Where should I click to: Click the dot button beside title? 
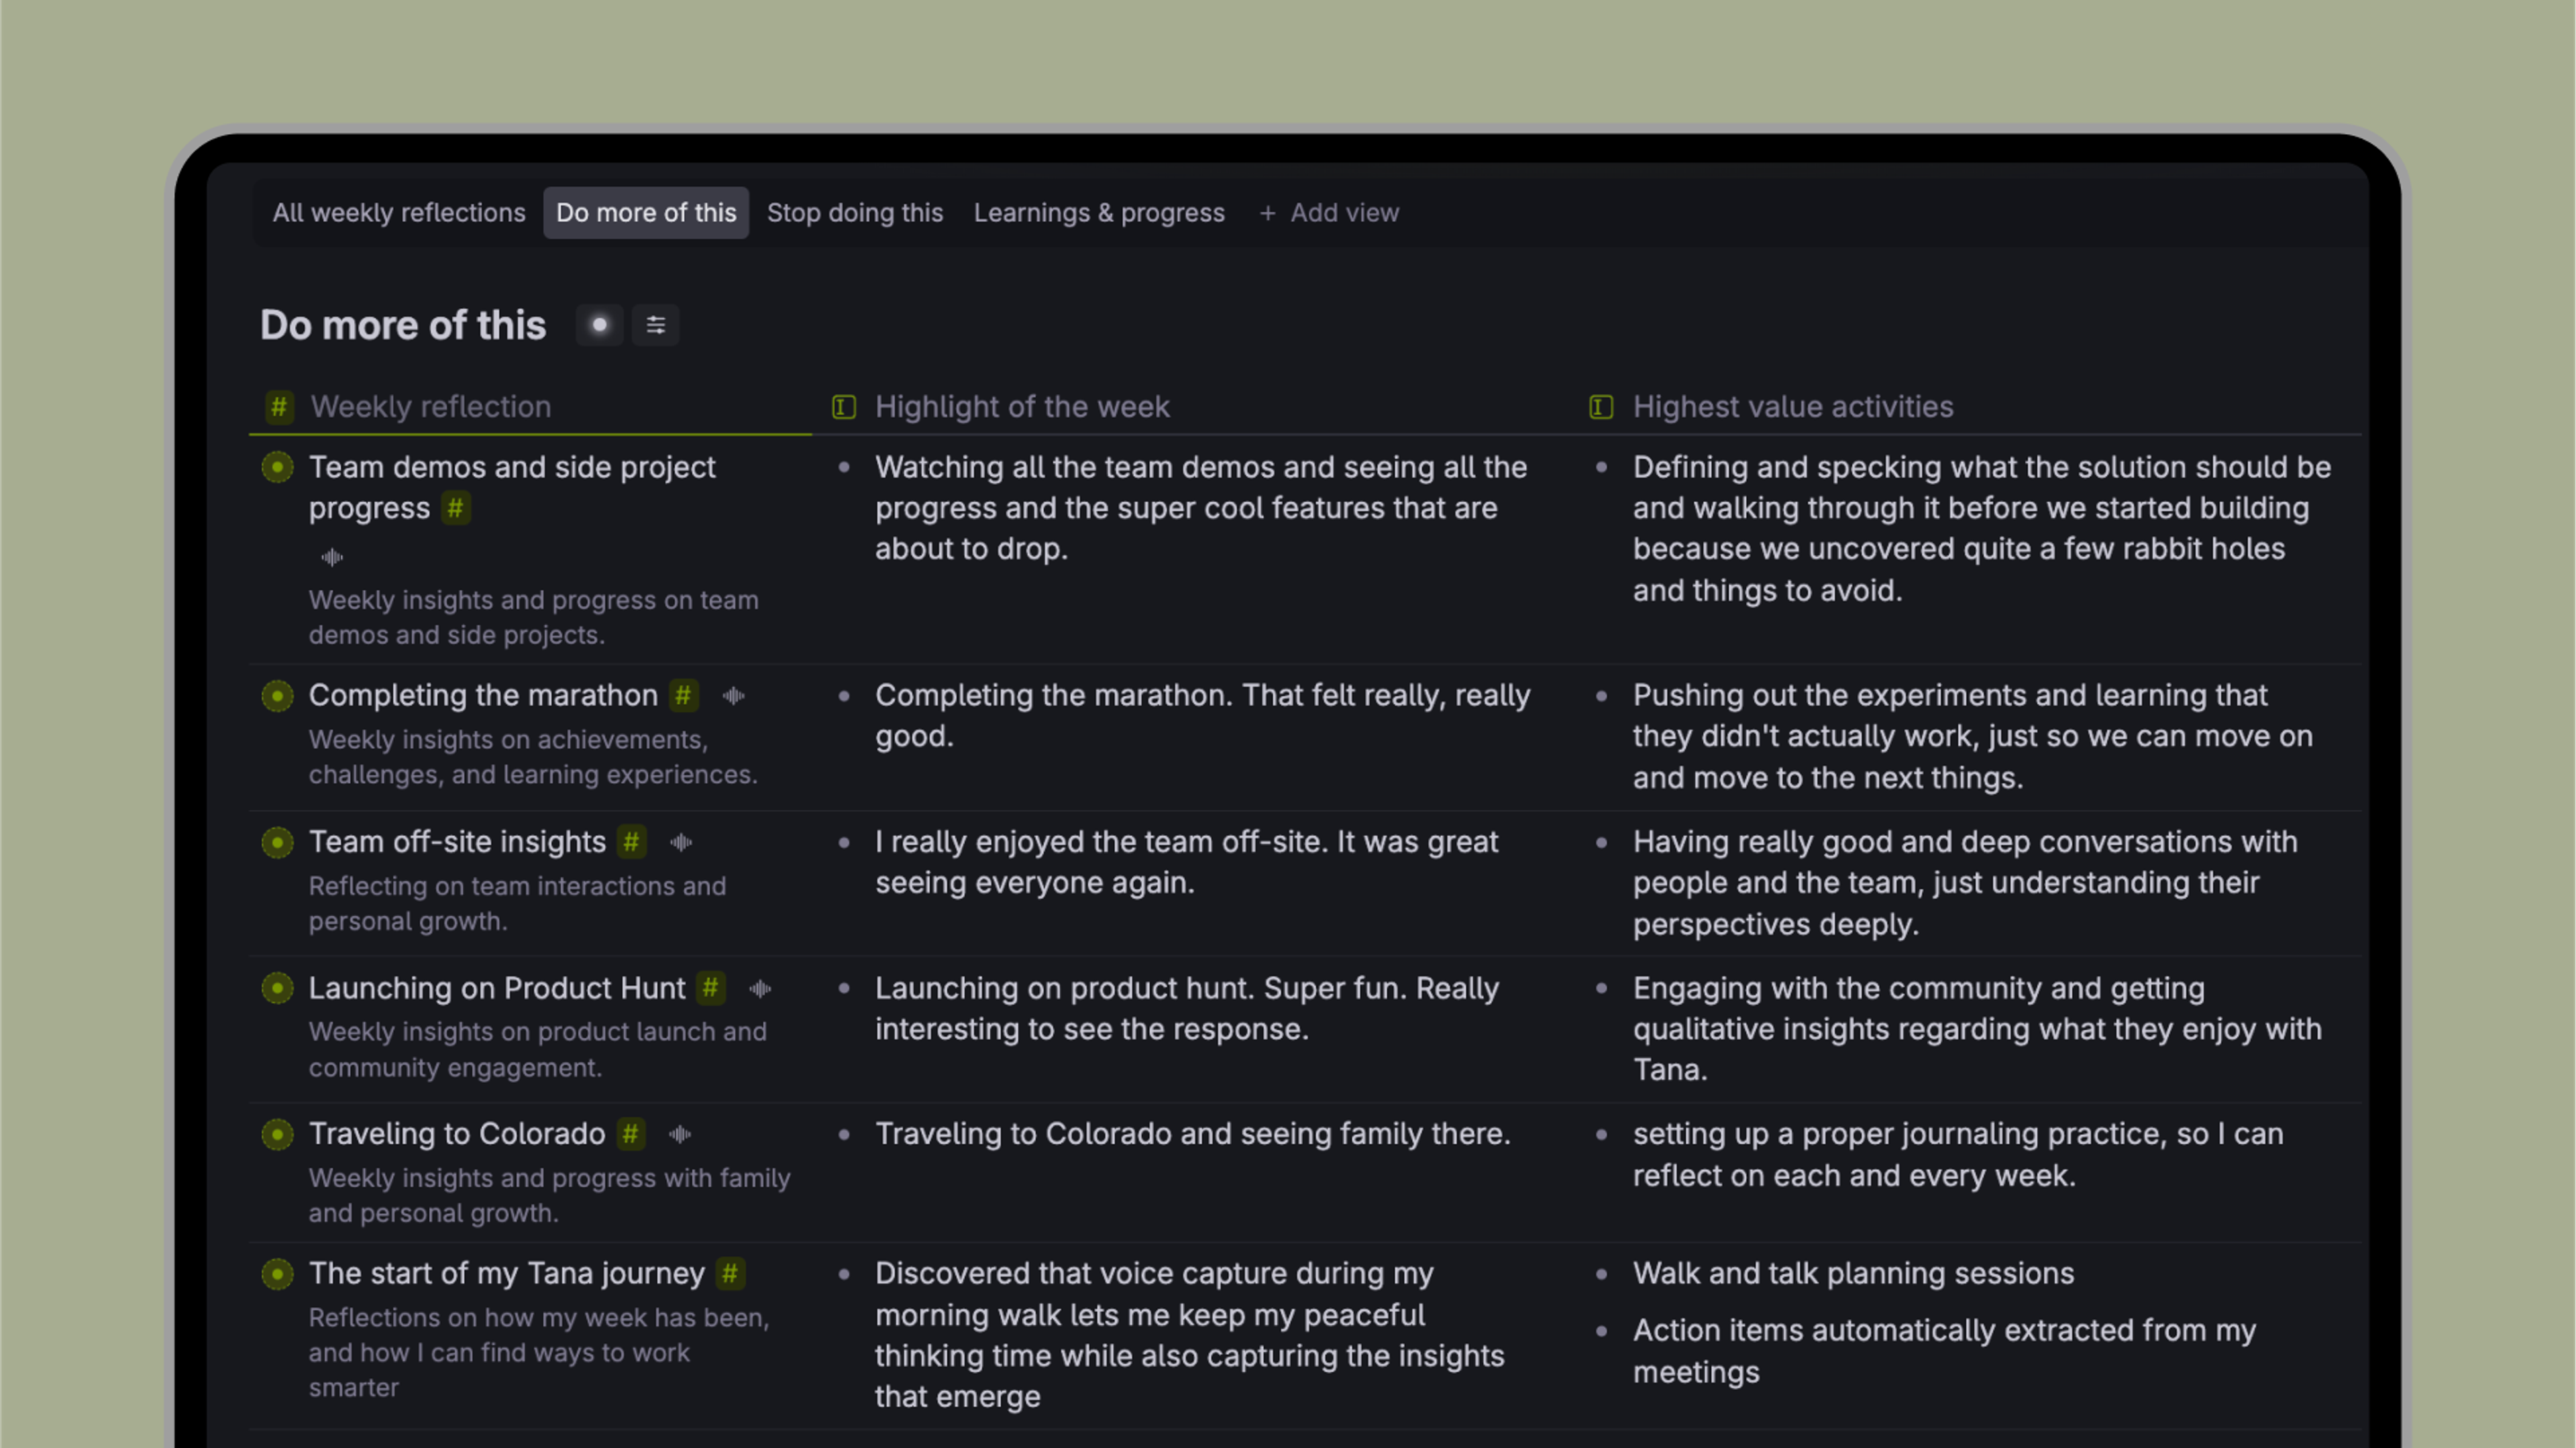click(x=599, y=325)
